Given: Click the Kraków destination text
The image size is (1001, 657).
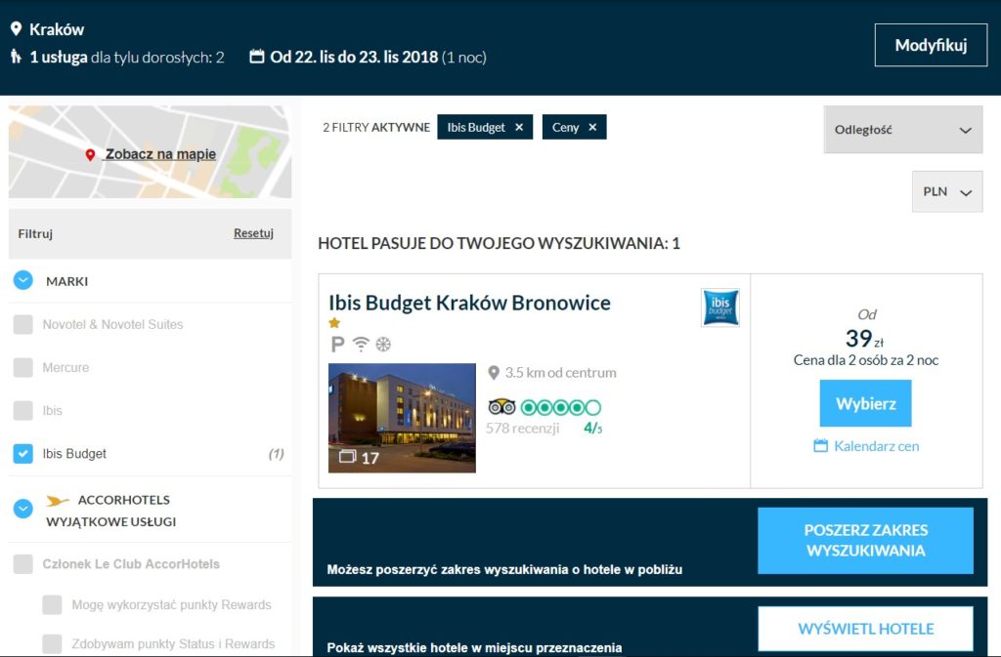Looking at the screenshot, I should pyautogui.click(x=57, y=29).
